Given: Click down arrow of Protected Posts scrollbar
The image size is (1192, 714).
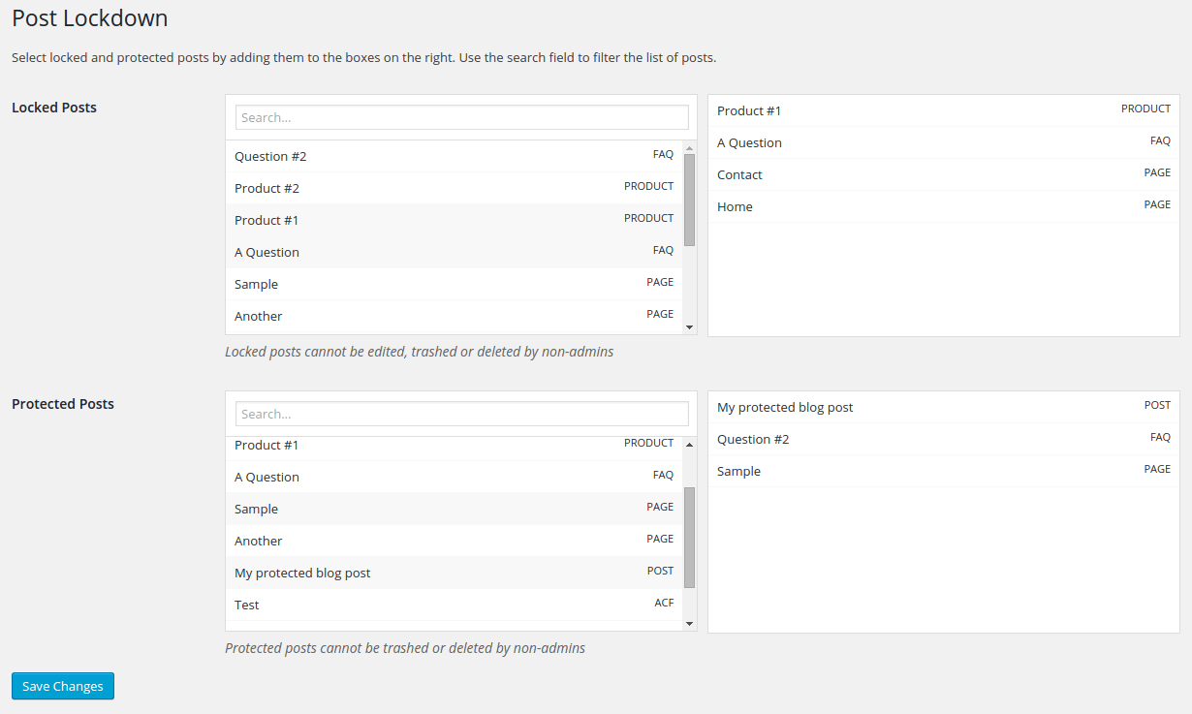Looking at the screenshot, I should pyautogui.click(x=690, y=624).
